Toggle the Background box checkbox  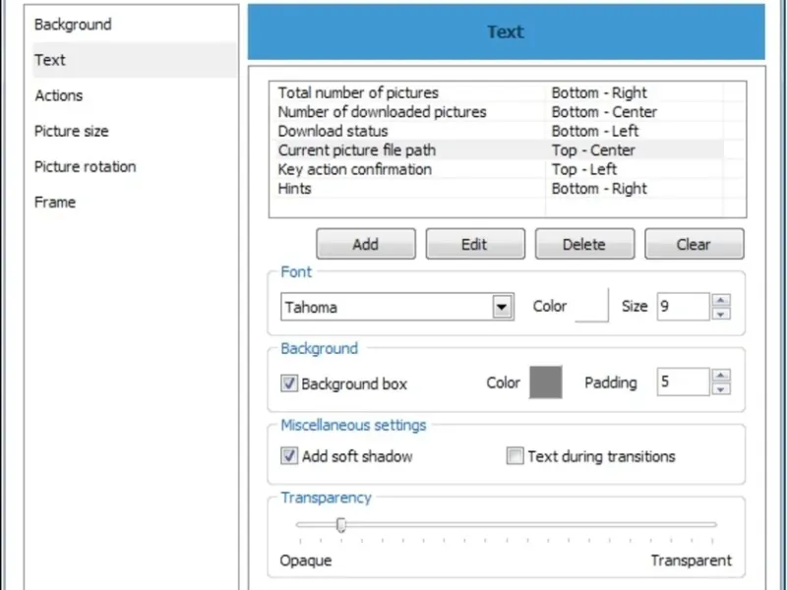tap(289, 383)
